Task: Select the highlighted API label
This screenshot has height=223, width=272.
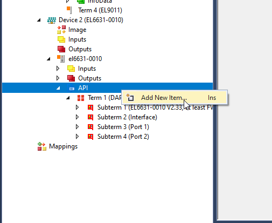Action: pos(83,88)
